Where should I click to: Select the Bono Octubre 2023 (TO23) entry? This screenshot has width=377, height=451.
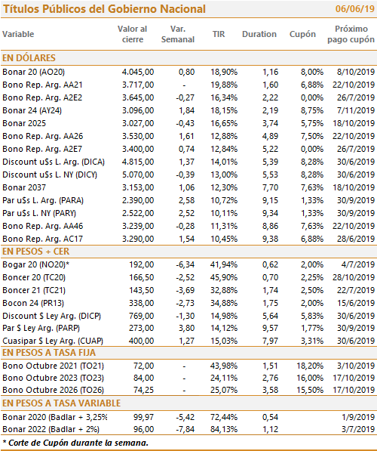point(53,378)
